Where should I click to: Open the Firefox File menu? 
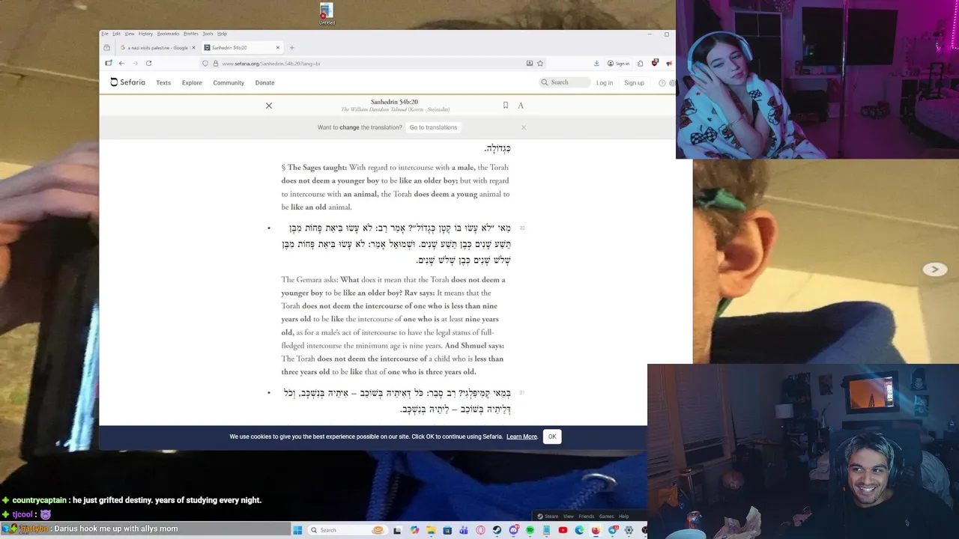point(105,34)
